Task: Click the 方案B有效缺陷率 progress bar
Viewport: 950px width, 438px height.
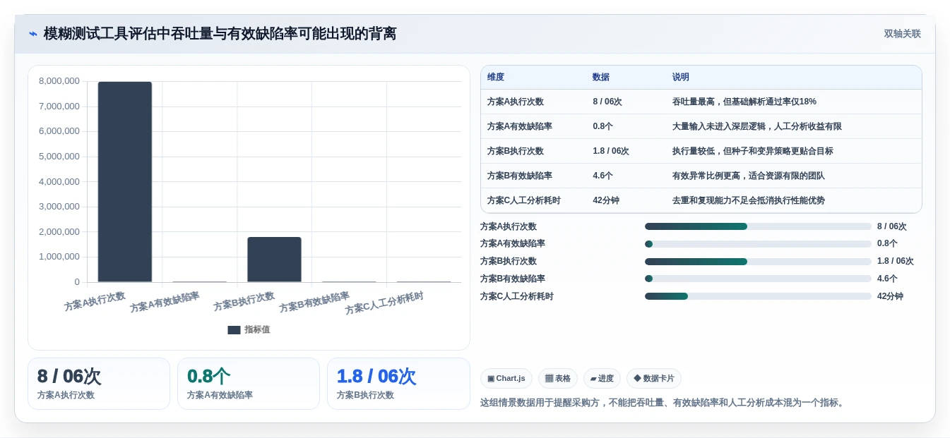Action: tap(758, 279)
